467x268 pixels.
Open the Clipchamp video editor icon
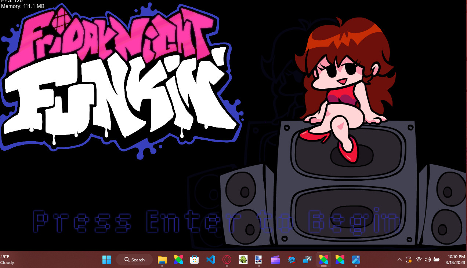[x=275, y=260]
